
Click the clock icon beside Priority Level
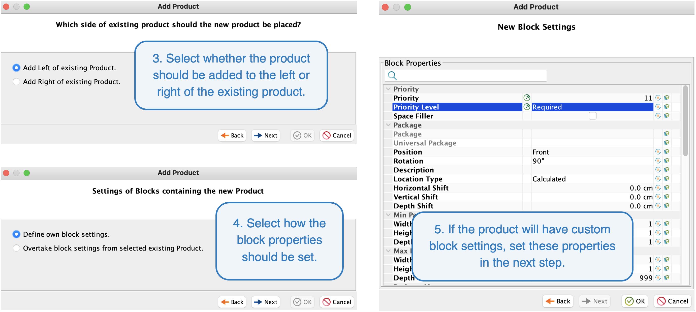527,107
